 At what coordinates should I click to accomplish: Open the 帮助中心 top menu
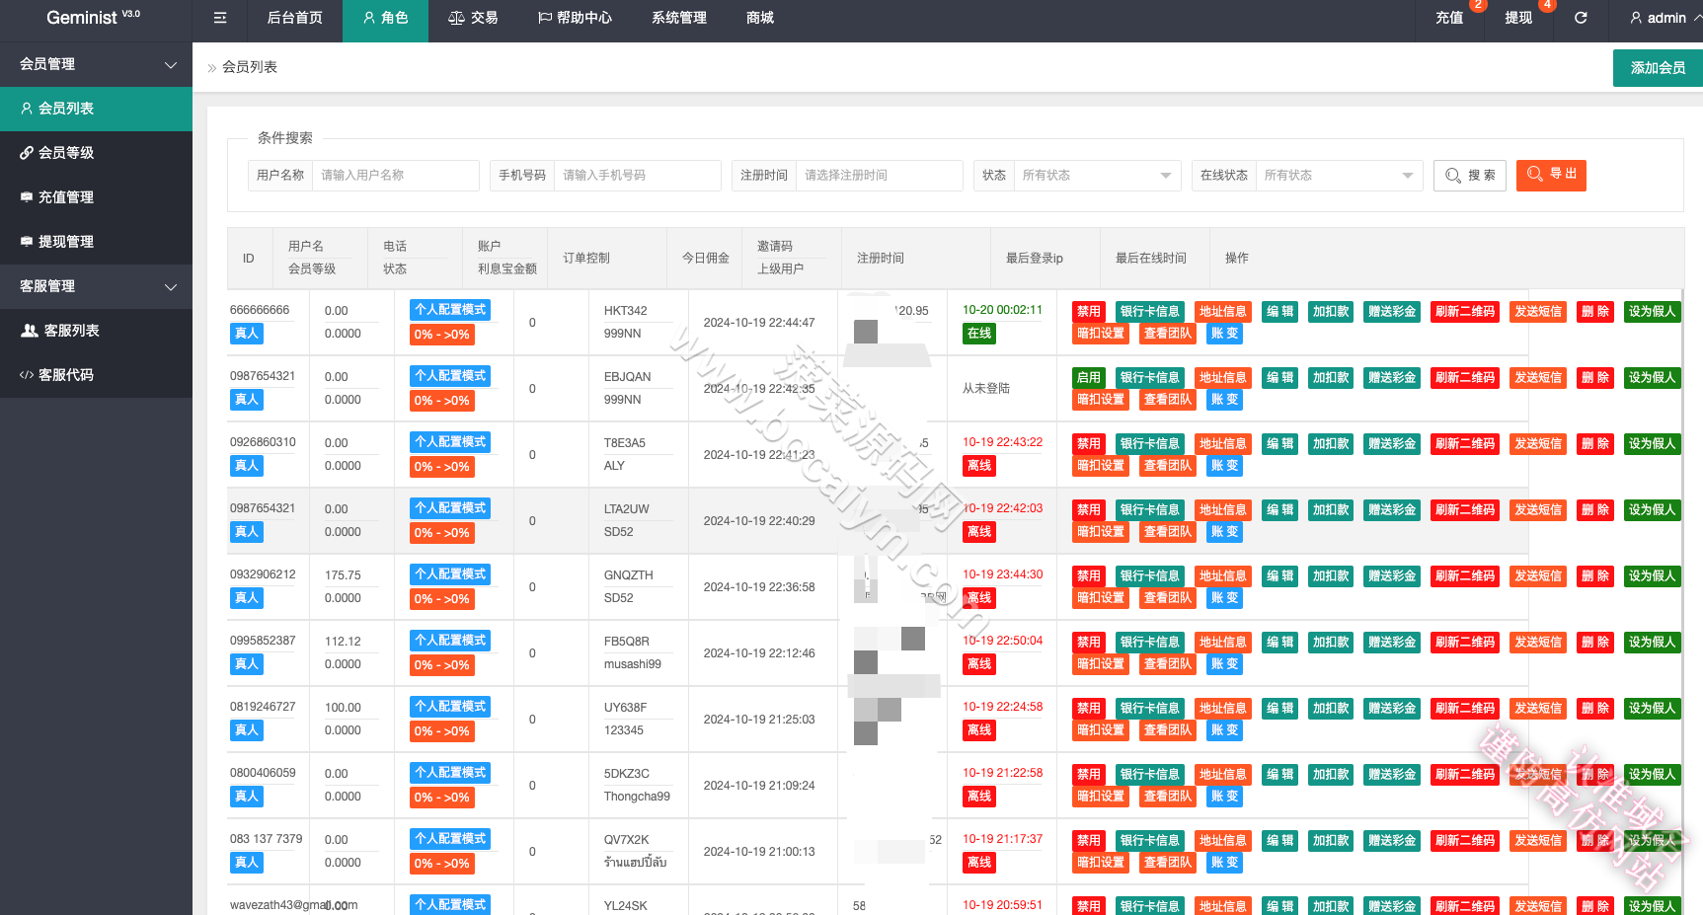click(575, 18)
